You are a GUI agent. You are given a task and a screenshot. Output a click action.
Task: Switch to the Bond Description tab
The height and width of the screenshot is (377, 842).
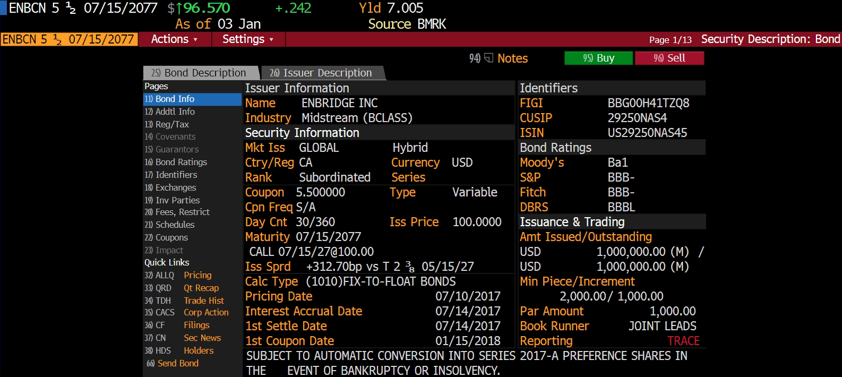pyautogui.click(x=201, y=73)
